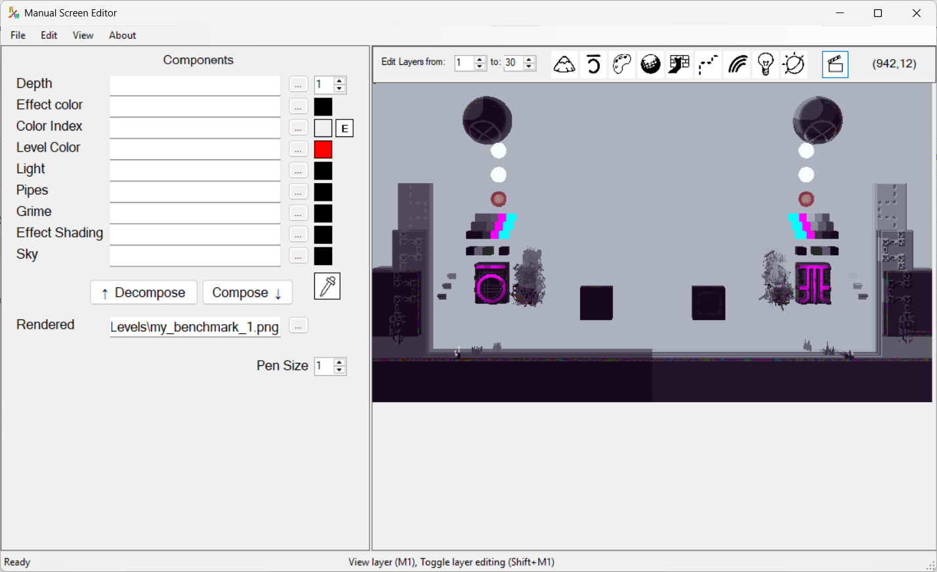Show the globe Level Color layer view
This screenshot has width=937, height=572.
coord(650,64)
